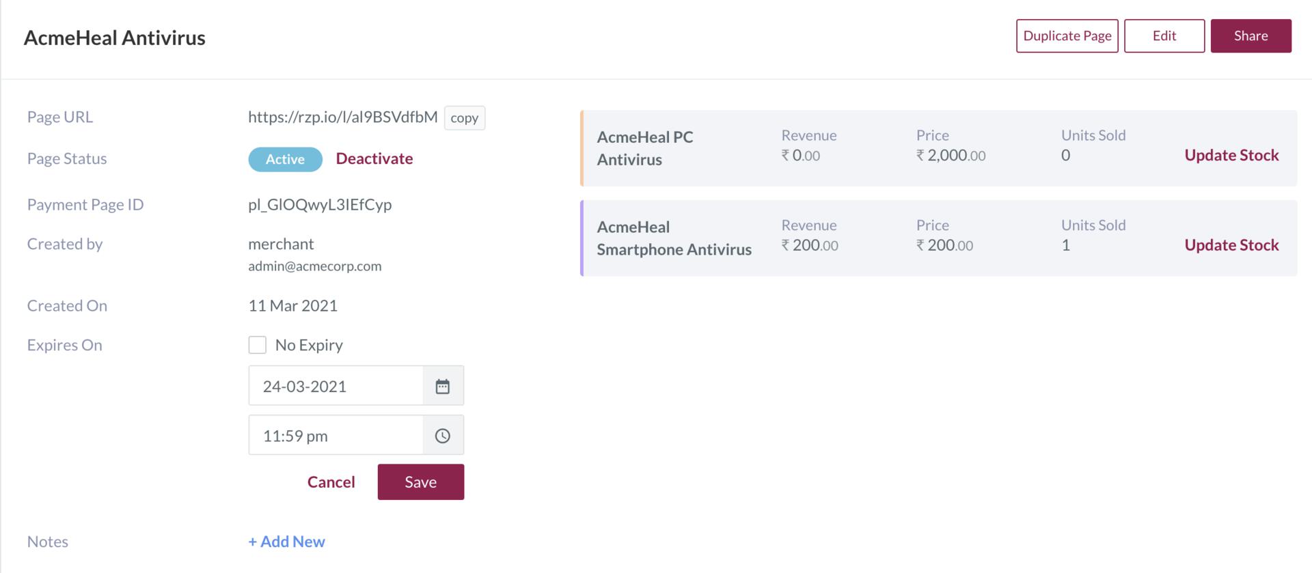Focus the expiry date field 24-03-2021

click(336, 386)
